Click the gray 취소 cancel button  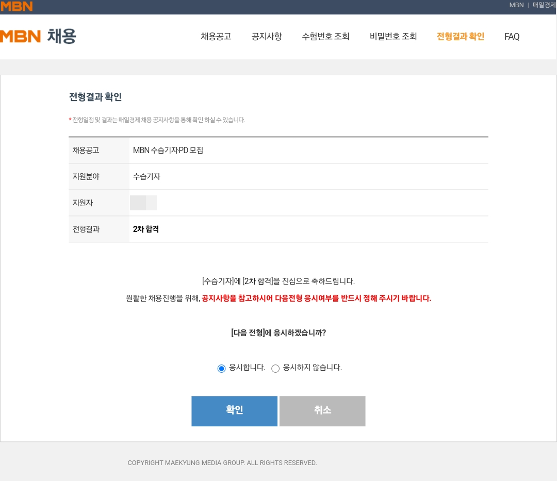322,410
